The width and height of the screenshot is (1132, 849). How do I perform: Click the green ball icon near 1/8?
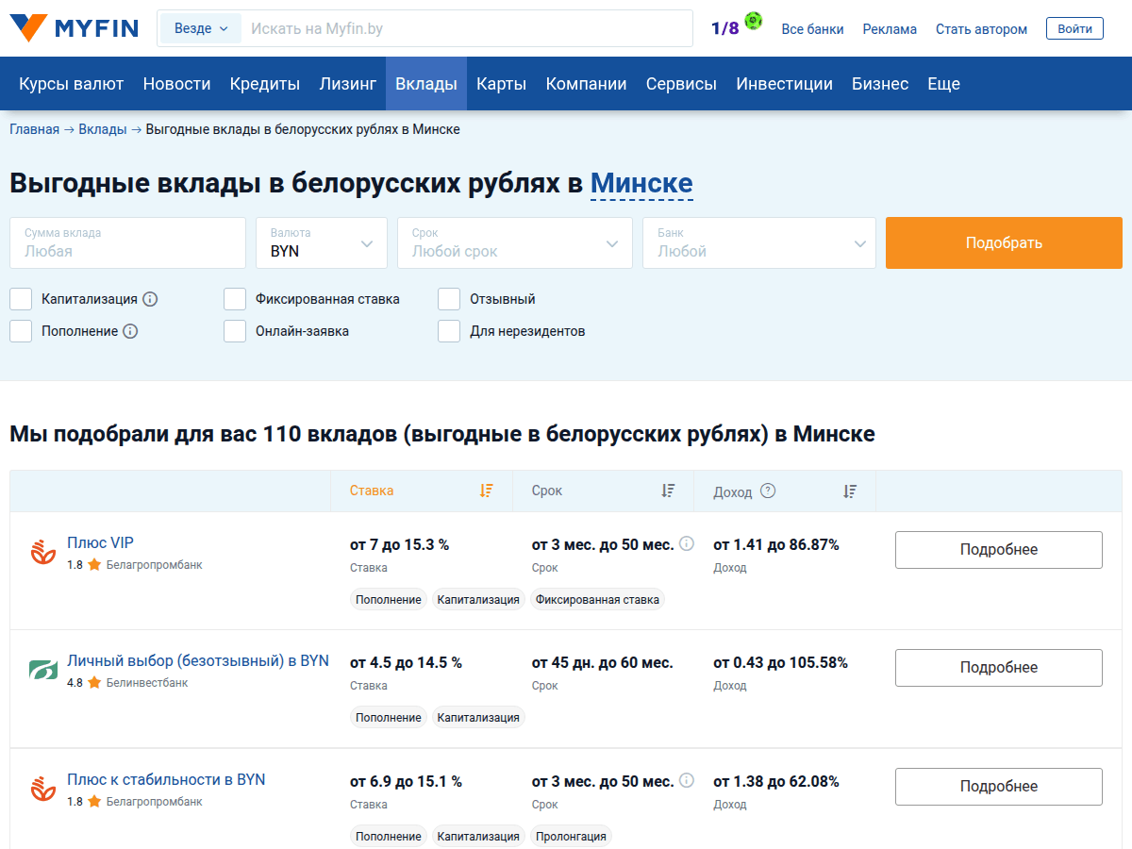753,22
